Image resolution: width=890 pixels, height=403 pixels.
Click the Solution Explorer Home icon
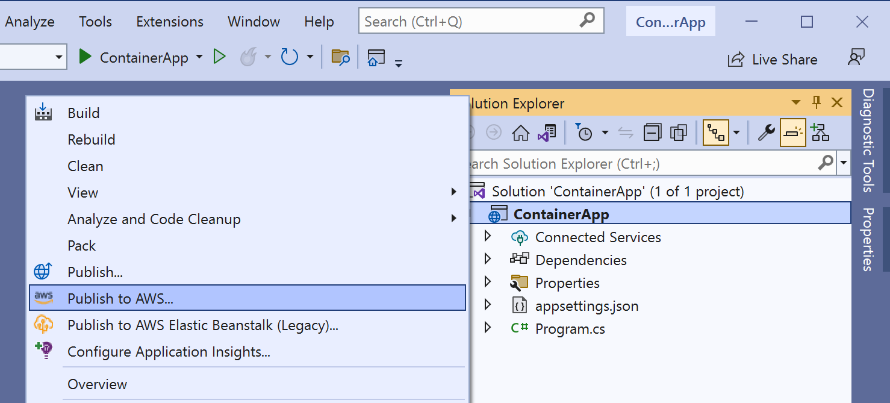(520, 133)
